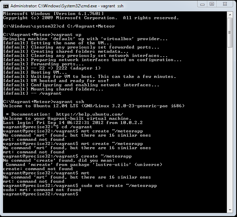Screen dimensions: 237x217
Task: Click 'Bringing machine 'default' up with 'virtualbox'' line
Action: pos(85,39)
